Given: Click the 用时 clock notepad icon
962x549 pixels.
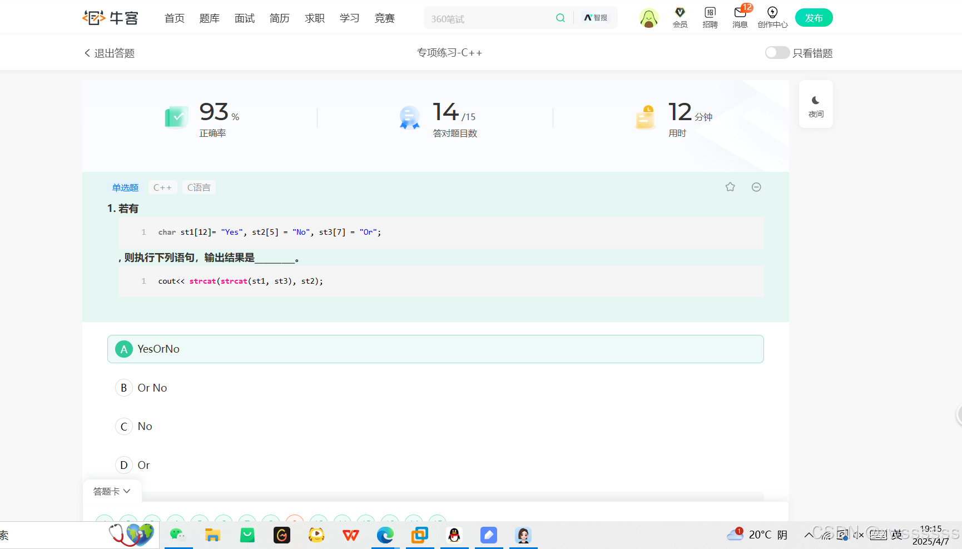Looking at the screenshot, I should 645,117.
